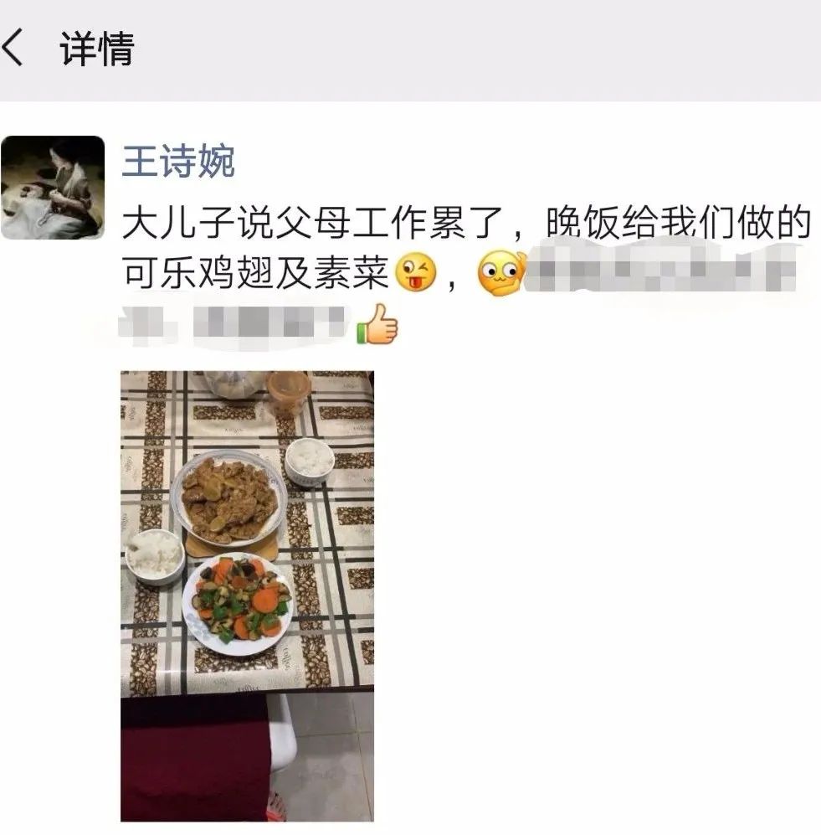The height and width of the screenshot is (835, 821).
Task: Open the username link 王诗婉
Action: [x=179, y=161]
